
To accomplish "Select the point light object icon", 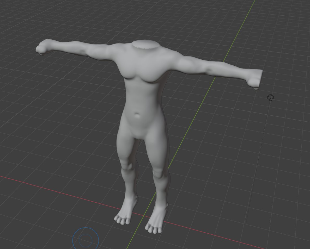I will 270,98.
